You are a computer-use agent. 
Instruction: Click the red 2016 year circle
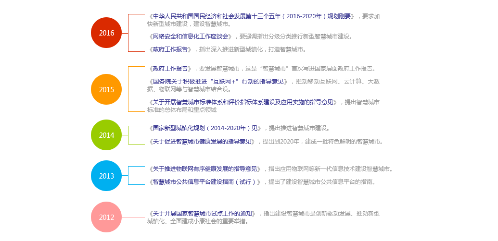pos(106,33)
